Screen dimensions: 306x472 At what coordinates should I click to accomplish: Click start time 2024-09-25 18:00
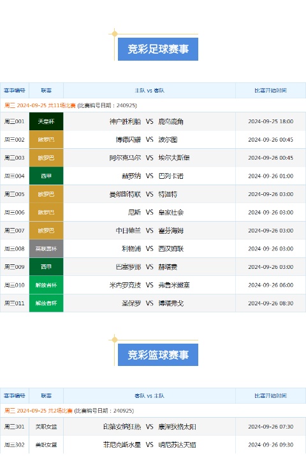(x=270, y=121)
